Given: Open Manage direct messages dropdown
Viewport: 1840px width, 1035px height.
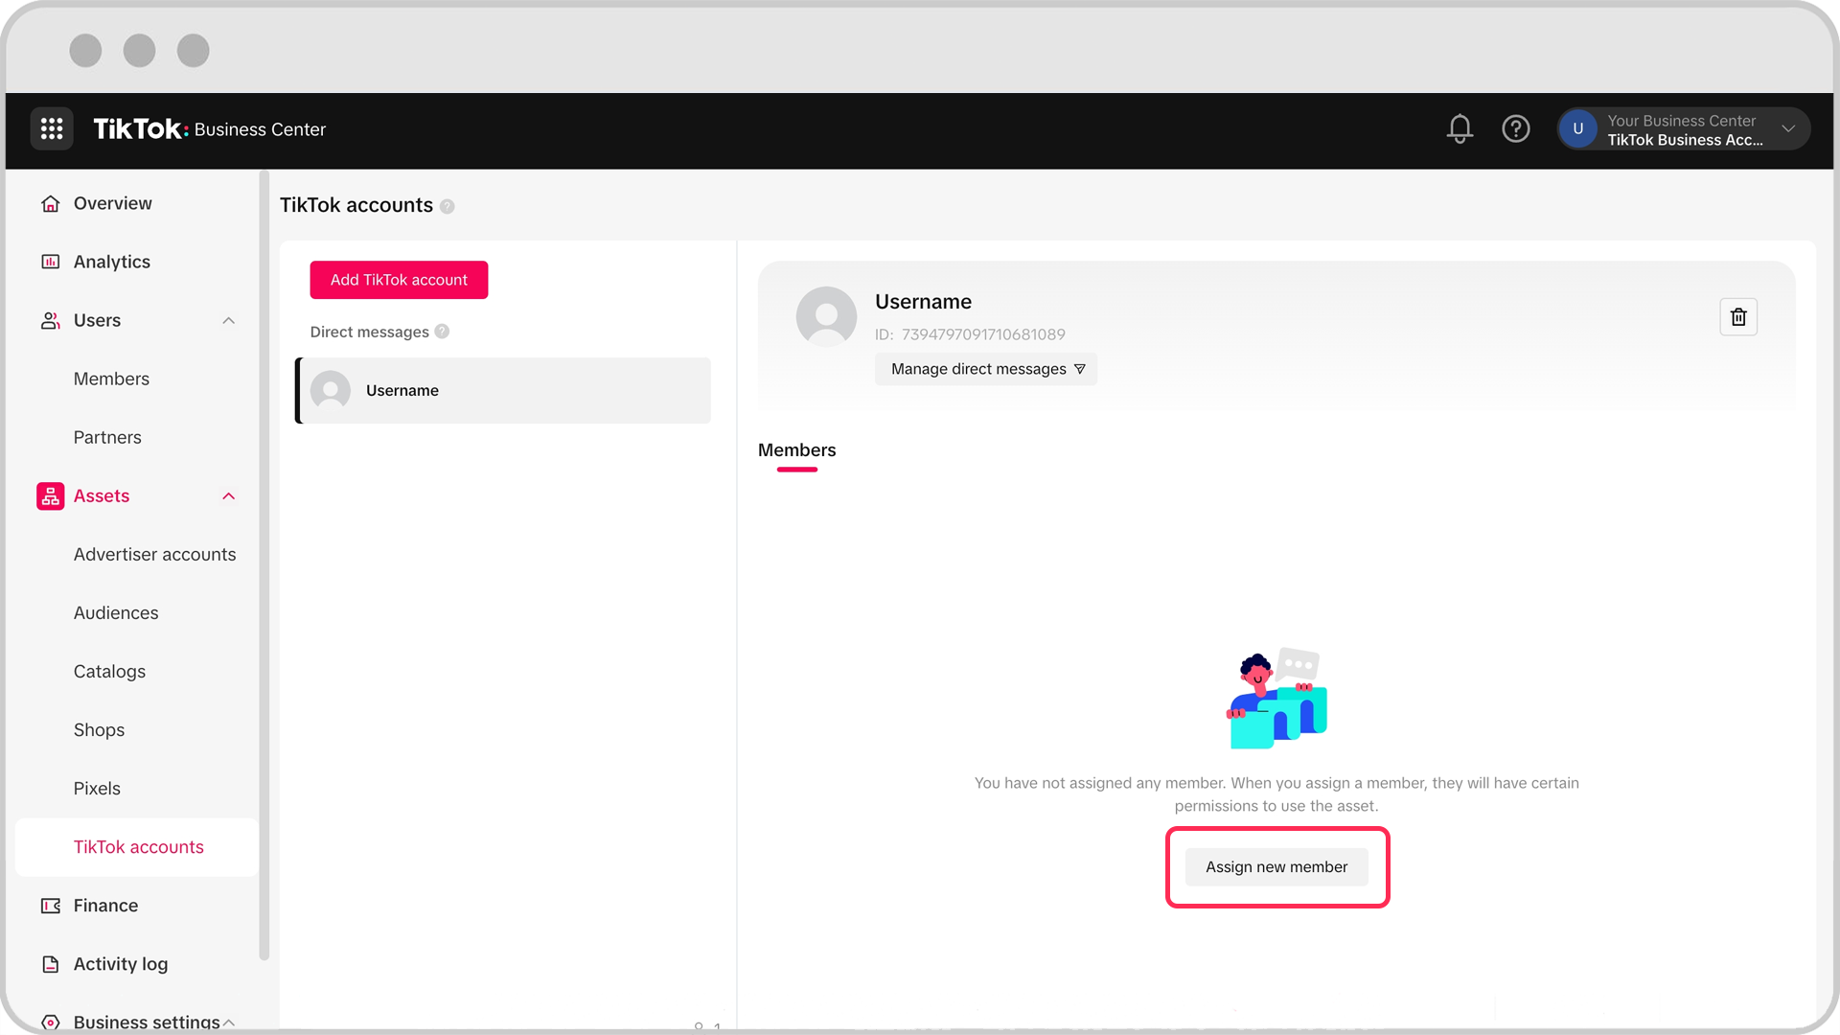Looking at the screenshot, I should (x=986, y=369).
